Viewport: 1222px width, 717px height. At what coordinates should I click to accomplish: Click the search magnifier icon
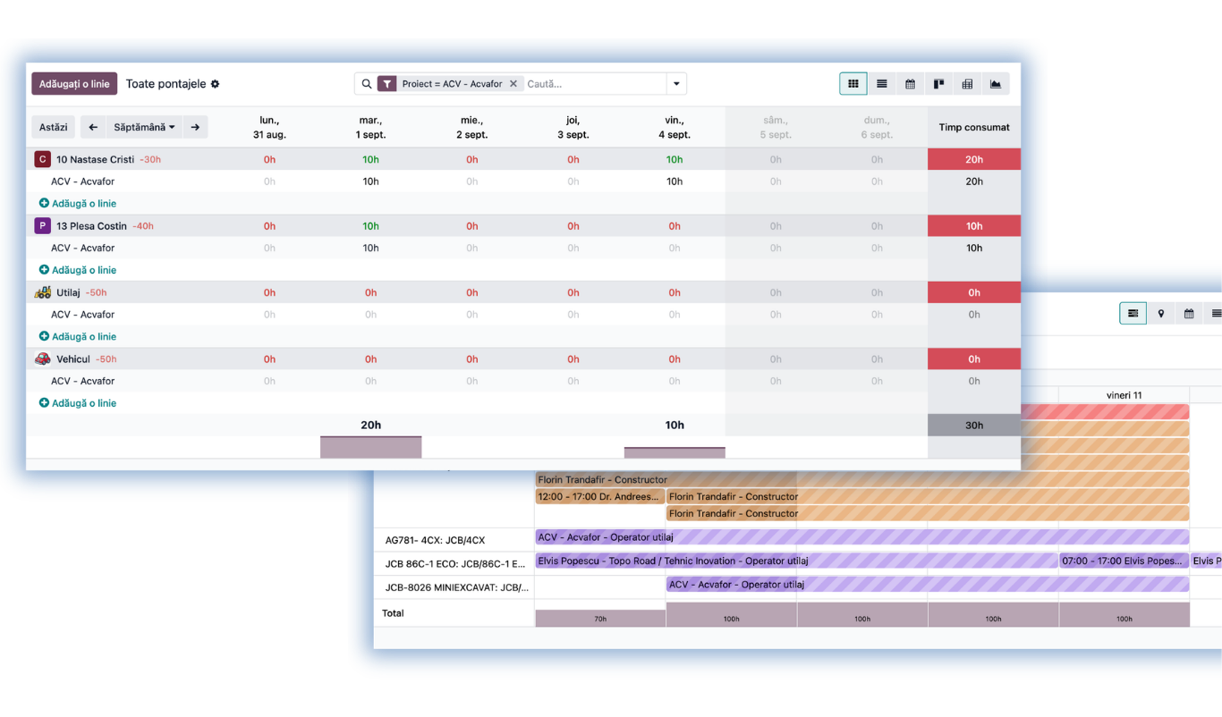pyautogui.click(x=367, y=84)
